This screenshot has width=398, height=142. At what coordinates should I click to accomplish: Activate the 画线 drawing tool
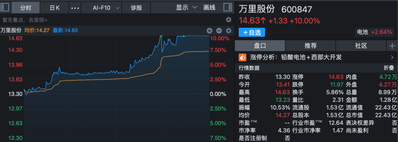[x=209, y=8]
